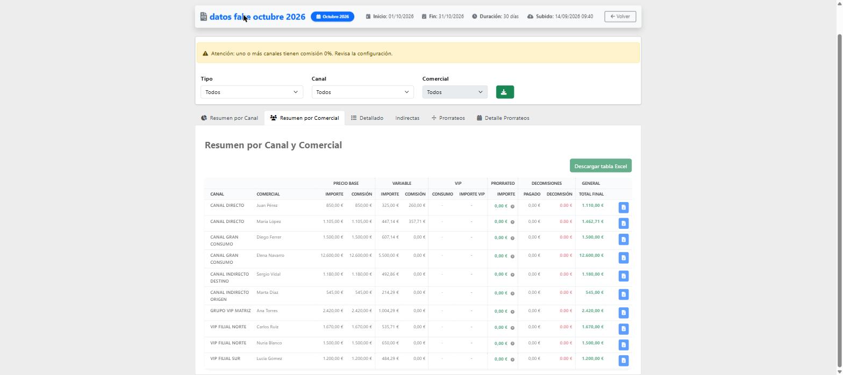Expand the Canal dropdown
This screenshot has height=375, width=843.
(x=363, y=92)
